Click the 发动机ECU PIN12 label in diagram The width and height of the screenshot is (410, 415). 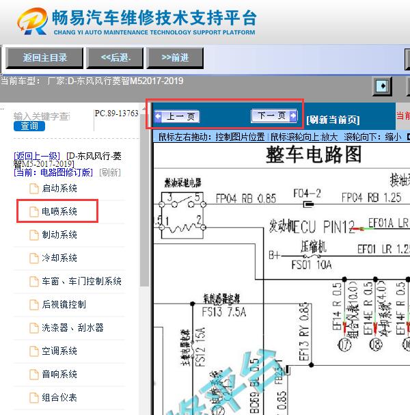(312, 226)
